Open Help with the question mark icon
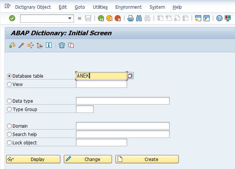 click(x=219, y=19)
